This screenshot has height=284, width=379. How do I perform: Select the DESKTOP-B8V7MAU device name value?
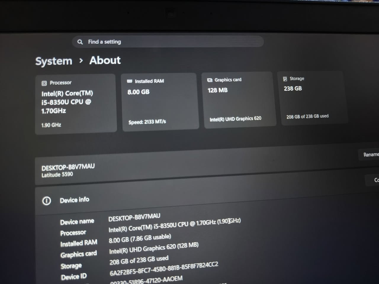(x=134, y=217)
